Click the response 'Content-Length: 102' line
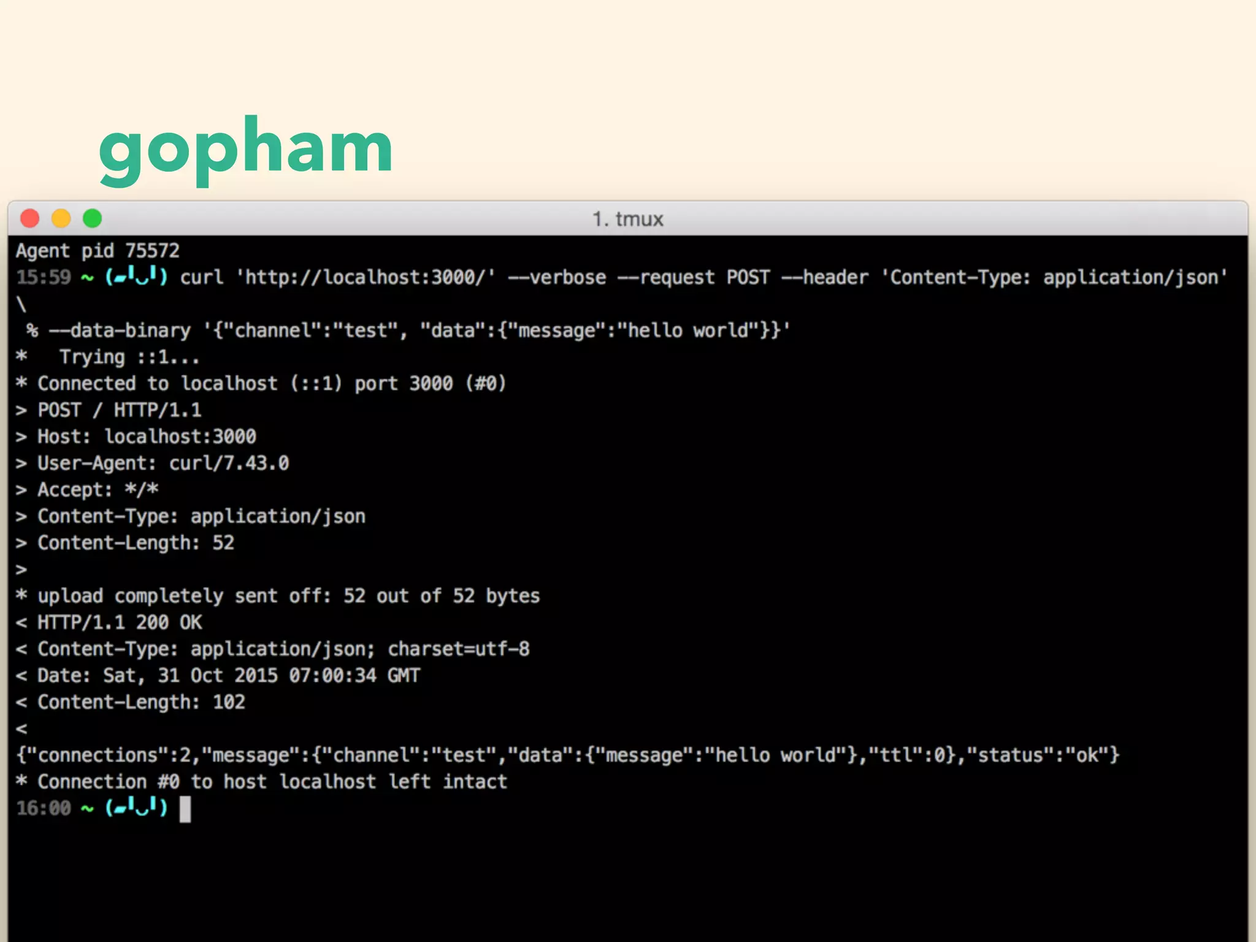The height and width of the screenshot is (942, 1256). pos(131,702)
